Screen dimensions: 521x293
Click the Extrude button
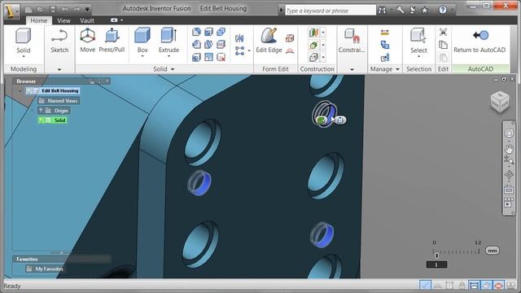pyautogui.click(x=169, y=41)
